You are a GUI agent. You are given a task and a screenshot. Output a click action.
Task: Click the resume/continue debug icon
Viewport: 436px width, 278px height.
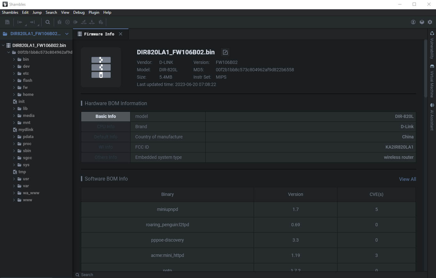(75, 22)
